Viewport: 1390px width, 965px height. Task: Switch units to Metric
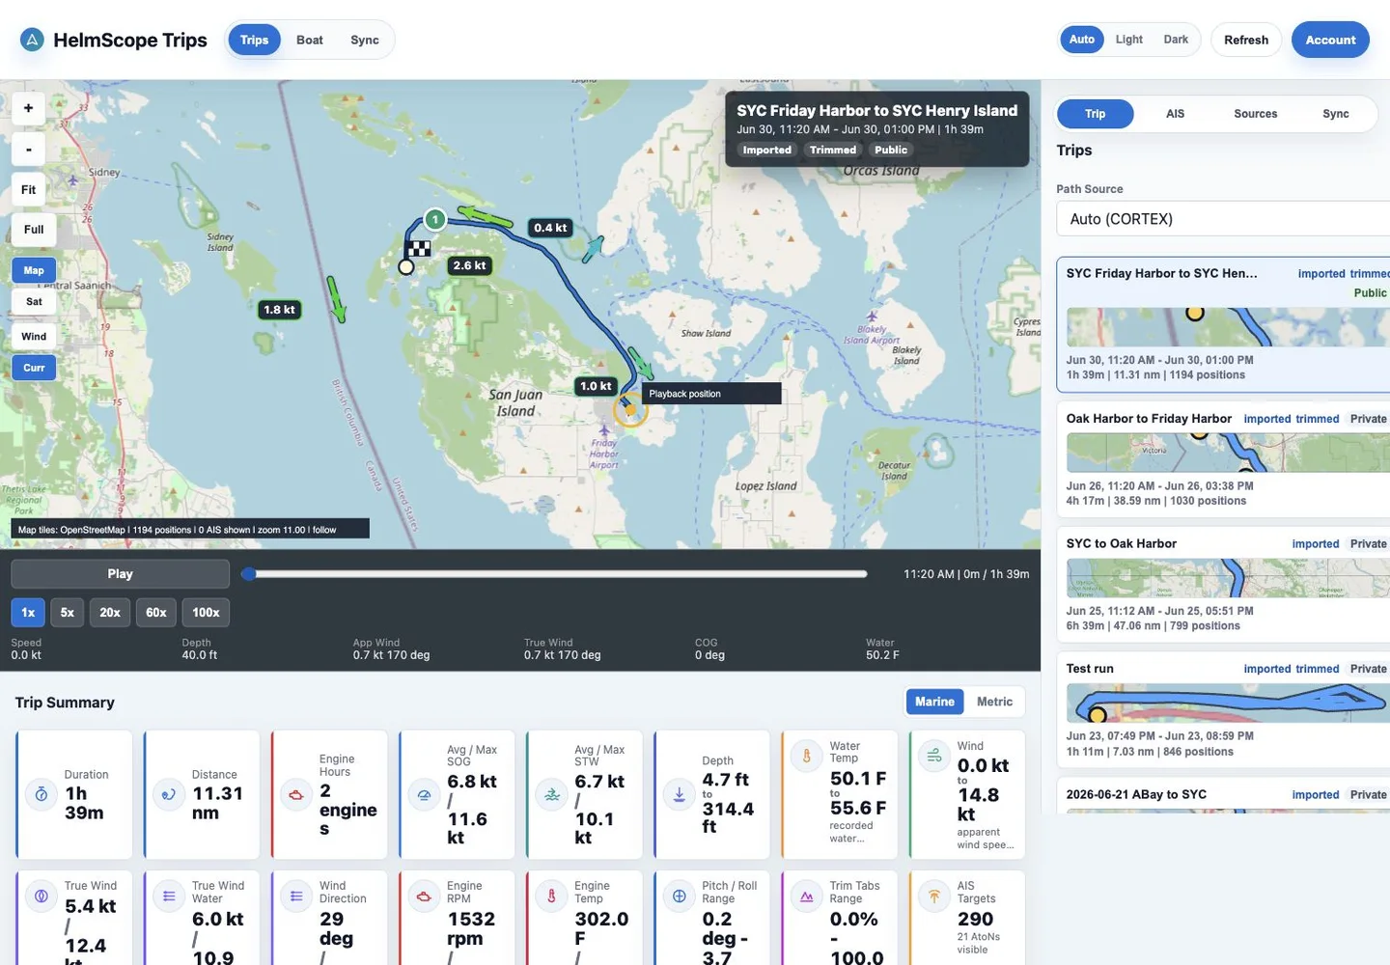pos(994,702)
